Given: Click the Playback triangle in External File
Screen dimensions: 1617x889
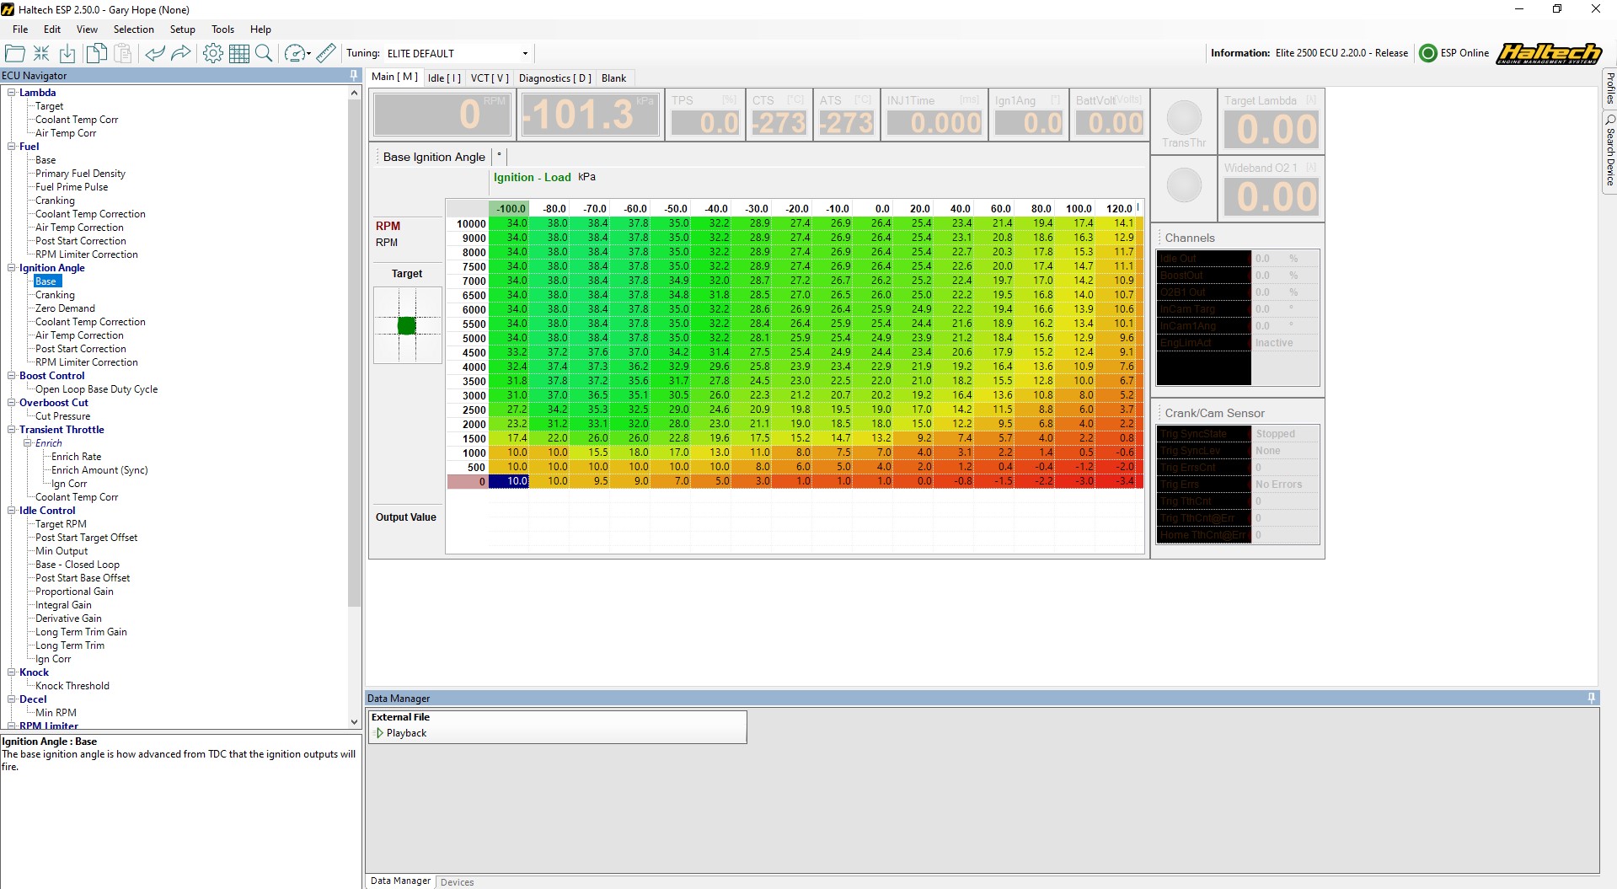Looking at the screenshot, I should pos(379,733).
